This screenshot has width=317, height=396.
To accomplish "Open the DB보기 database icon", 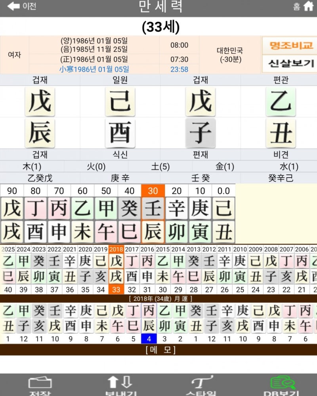I will click(x=282, y=383).
